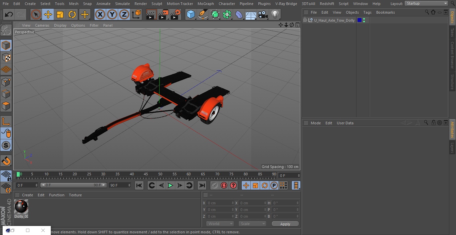Screen dimensions: 456x235
Task: Click the Undo arrow icon
Action: point(9,14)
